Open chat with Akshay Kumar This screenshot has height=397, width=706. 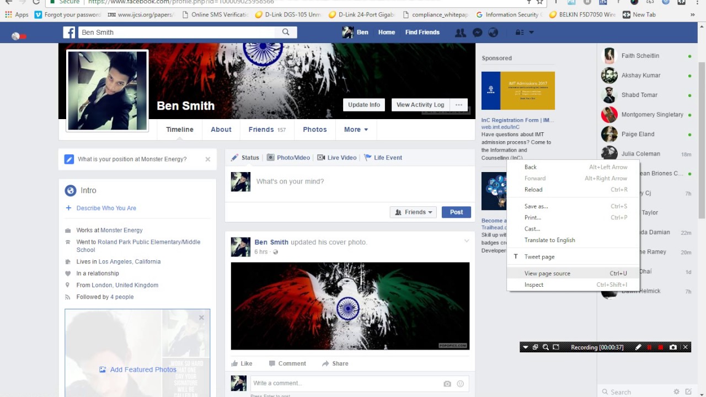tap(647, 76)
